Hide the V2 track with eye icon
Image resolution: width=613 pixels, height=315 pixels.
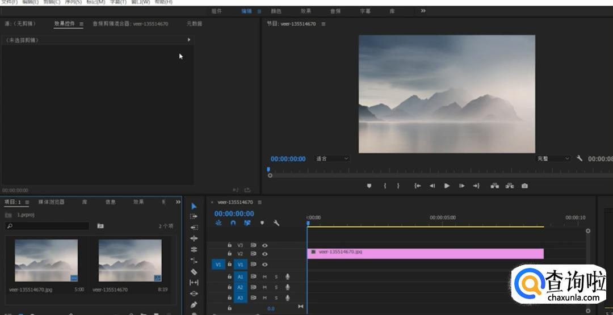[x=264, y=254]
